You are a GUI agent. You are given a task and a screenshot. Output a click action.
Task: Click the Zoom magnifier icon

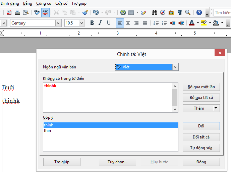(x=188, y=12)
